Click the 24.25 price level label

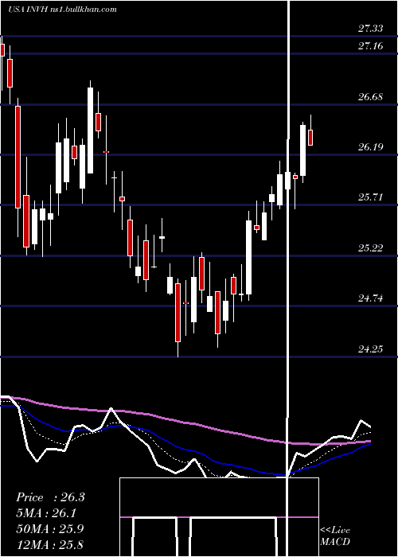point(371,349)
